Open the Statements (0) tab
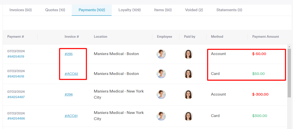 [229, 10]
